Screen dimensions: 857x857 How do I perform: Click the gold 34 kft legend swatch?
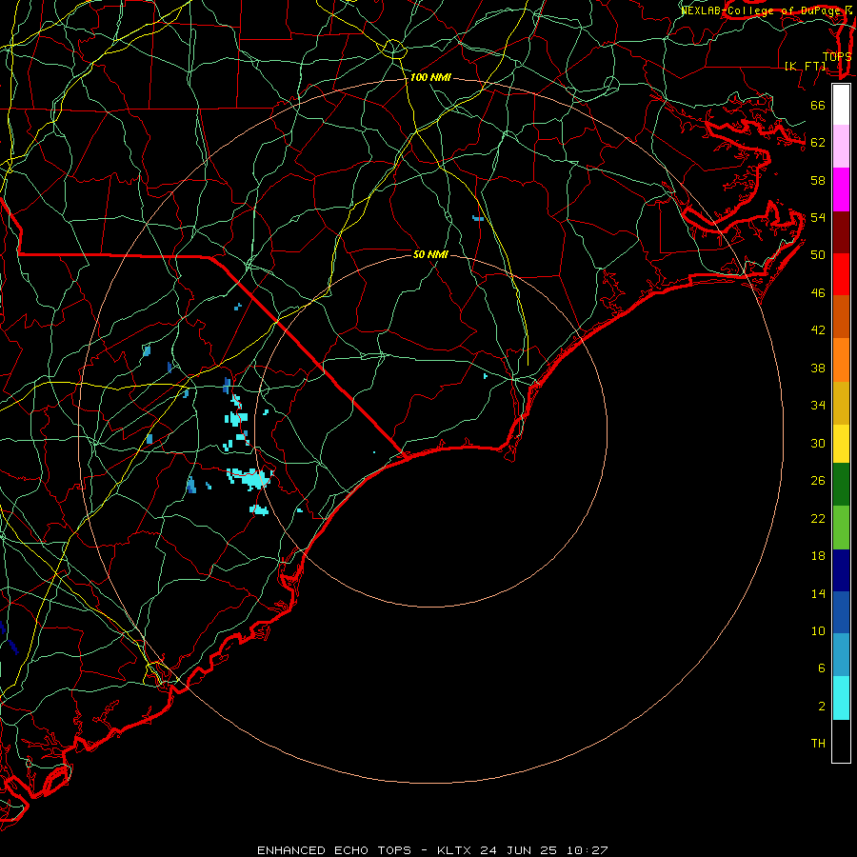click(x=841, y=403)
